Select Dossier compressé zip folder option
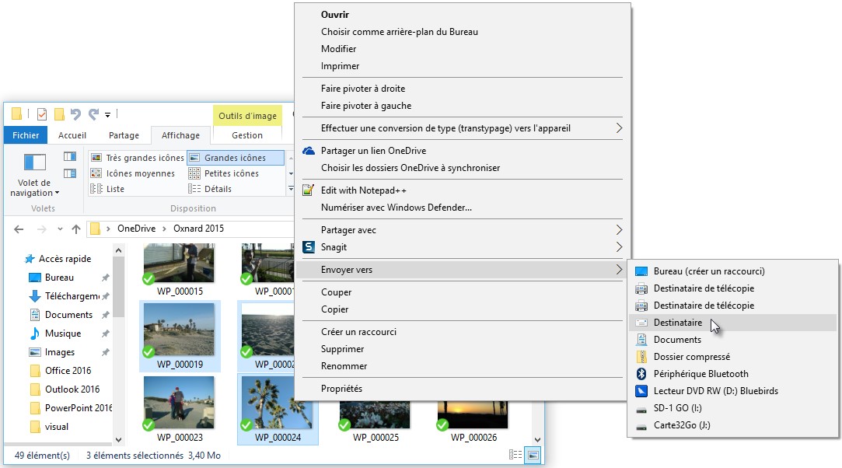 point(691,357)
